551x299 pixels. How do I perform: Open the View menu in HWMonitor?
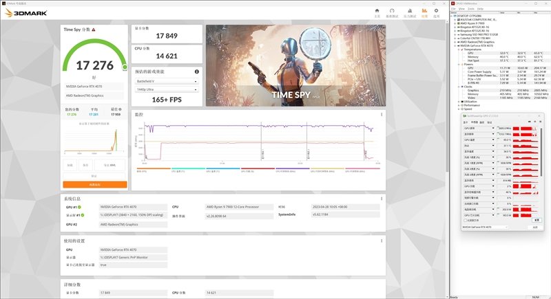pyautogui.click(x=461, y=9)
